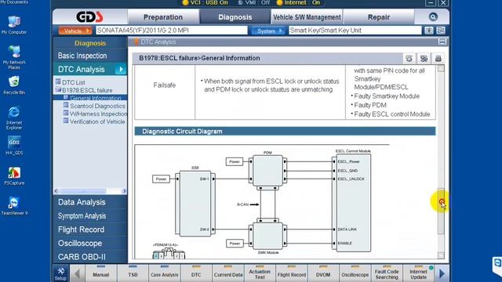Click the printer icon in B1978 header
Image resolution: width=502 pixels, height=282 pixels.
[438, 59]
